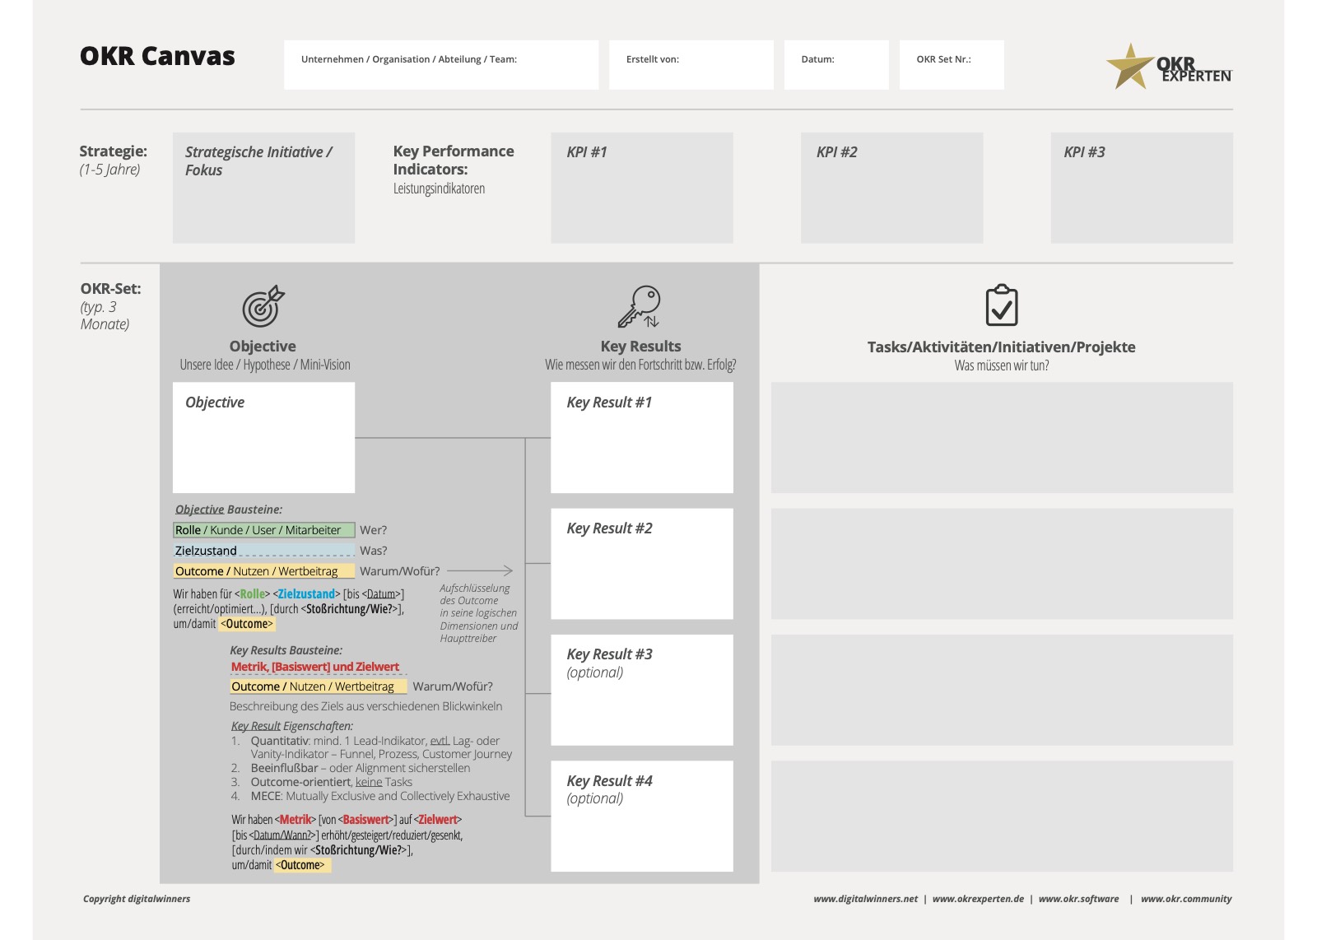Viewport: 1317px width, 940px height.
Task: Click the 'Key Results Bausteine:' heading
Action: 286,650
